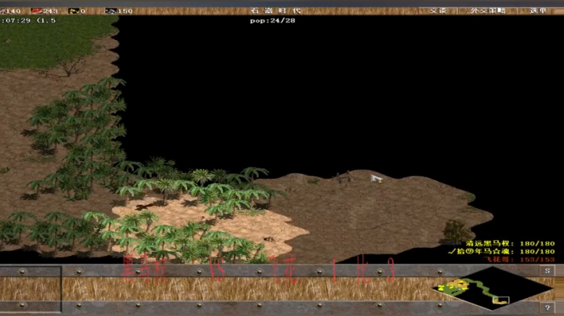The height and width of the screenshot is (316, 564).
Task: Click score line 拾の年马☆魂 180/180
Action: 501,251
